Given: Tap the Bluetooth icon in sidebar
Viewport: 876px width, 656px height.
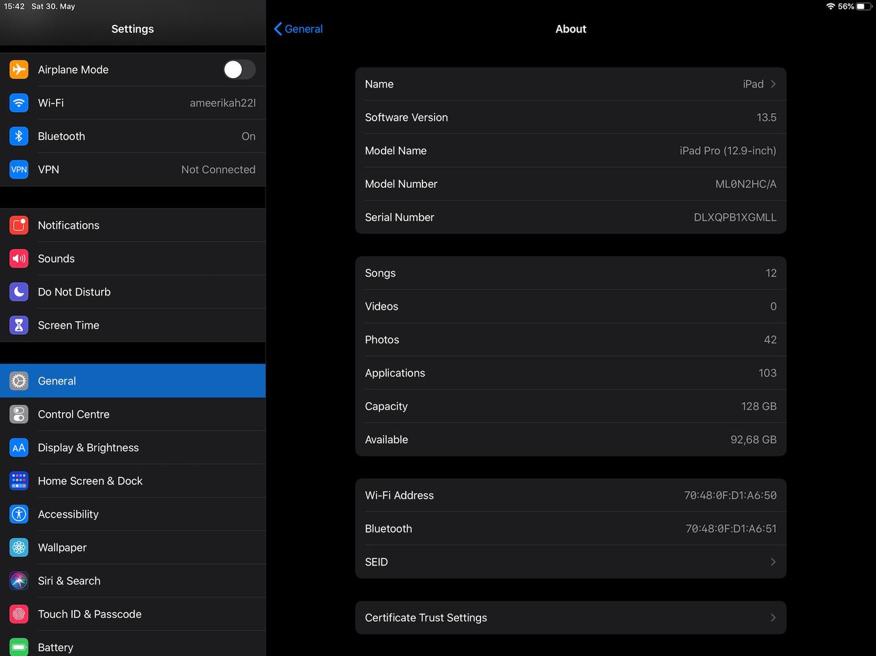Looking at the screenshot, I should click(19, 136).
